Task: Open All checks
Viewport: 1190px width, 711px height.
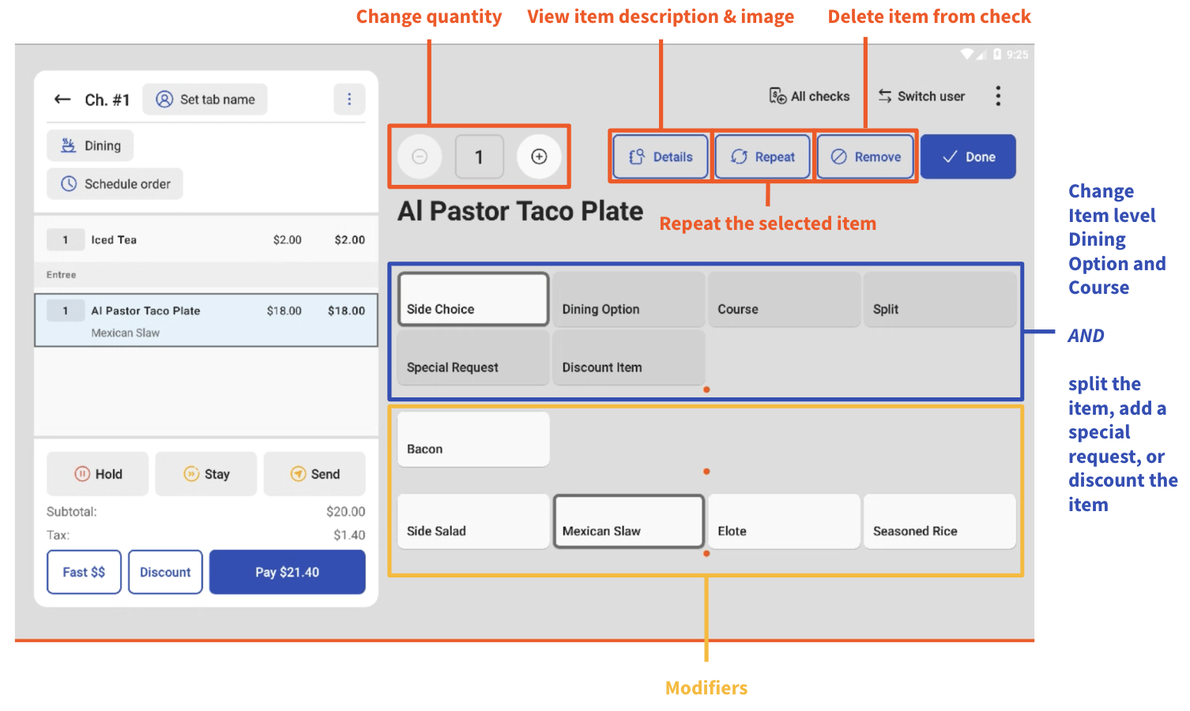Action: [808, 96]
